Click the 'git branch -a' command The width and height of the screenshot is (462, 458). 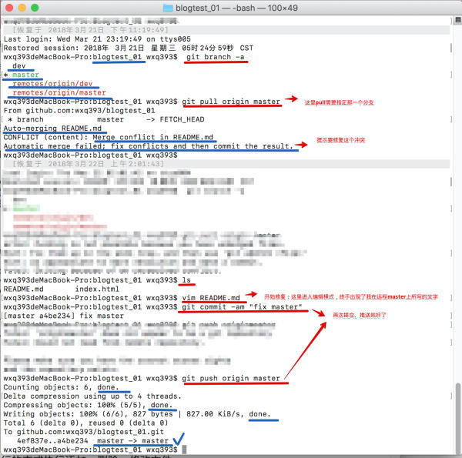(216, 57)
